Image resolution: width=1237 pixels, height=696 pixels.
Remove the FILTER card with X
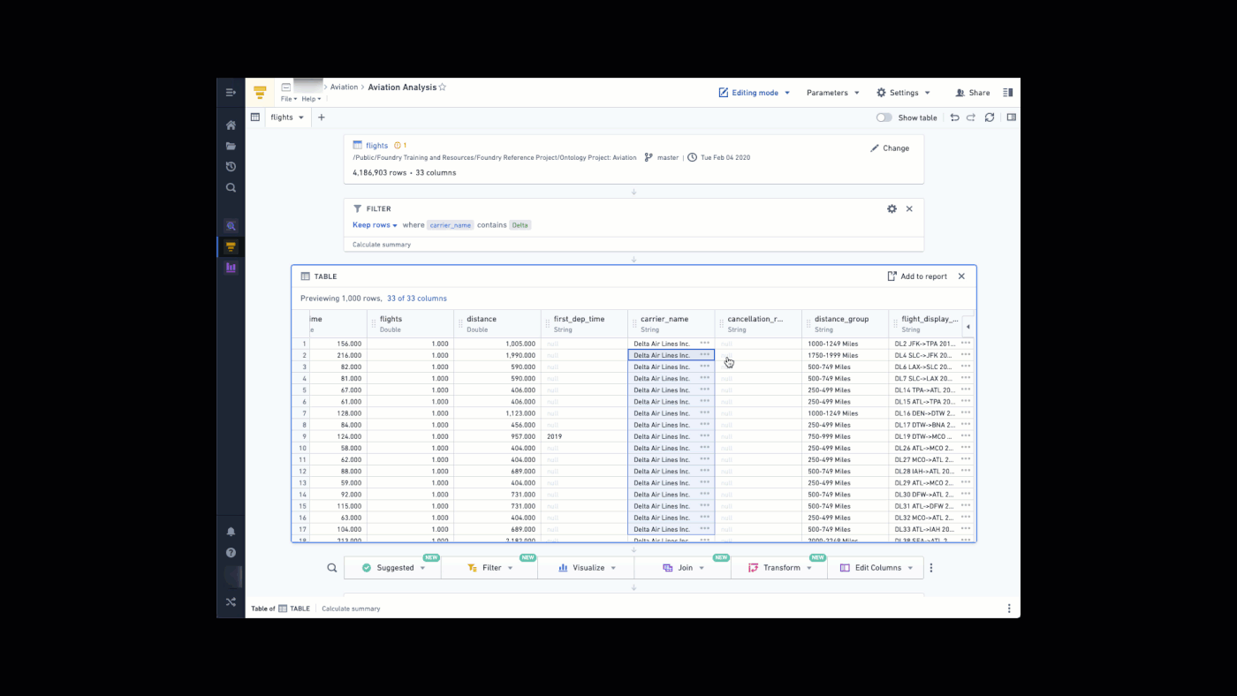tap(909, 209)
